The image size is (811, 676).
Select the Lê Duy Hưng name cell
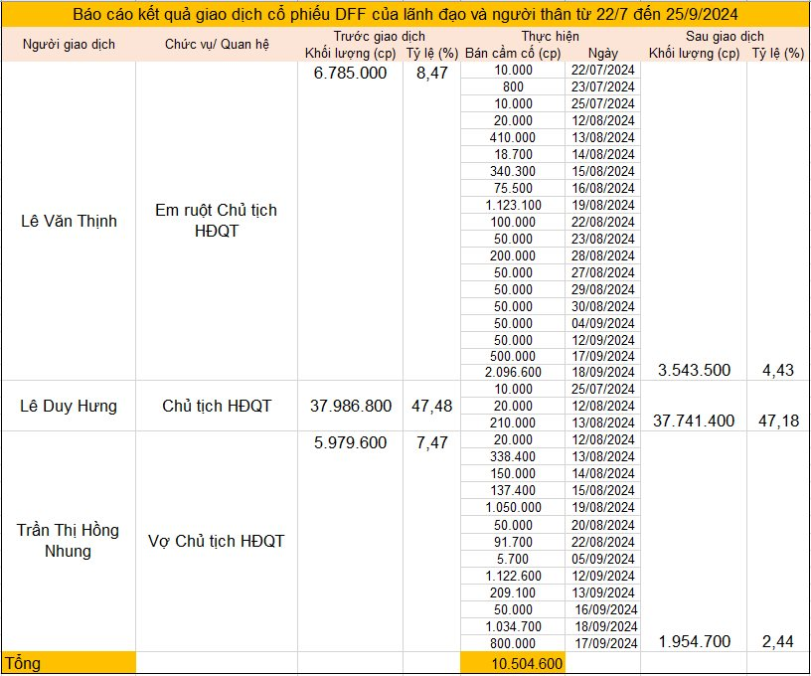tap(69, 406)
